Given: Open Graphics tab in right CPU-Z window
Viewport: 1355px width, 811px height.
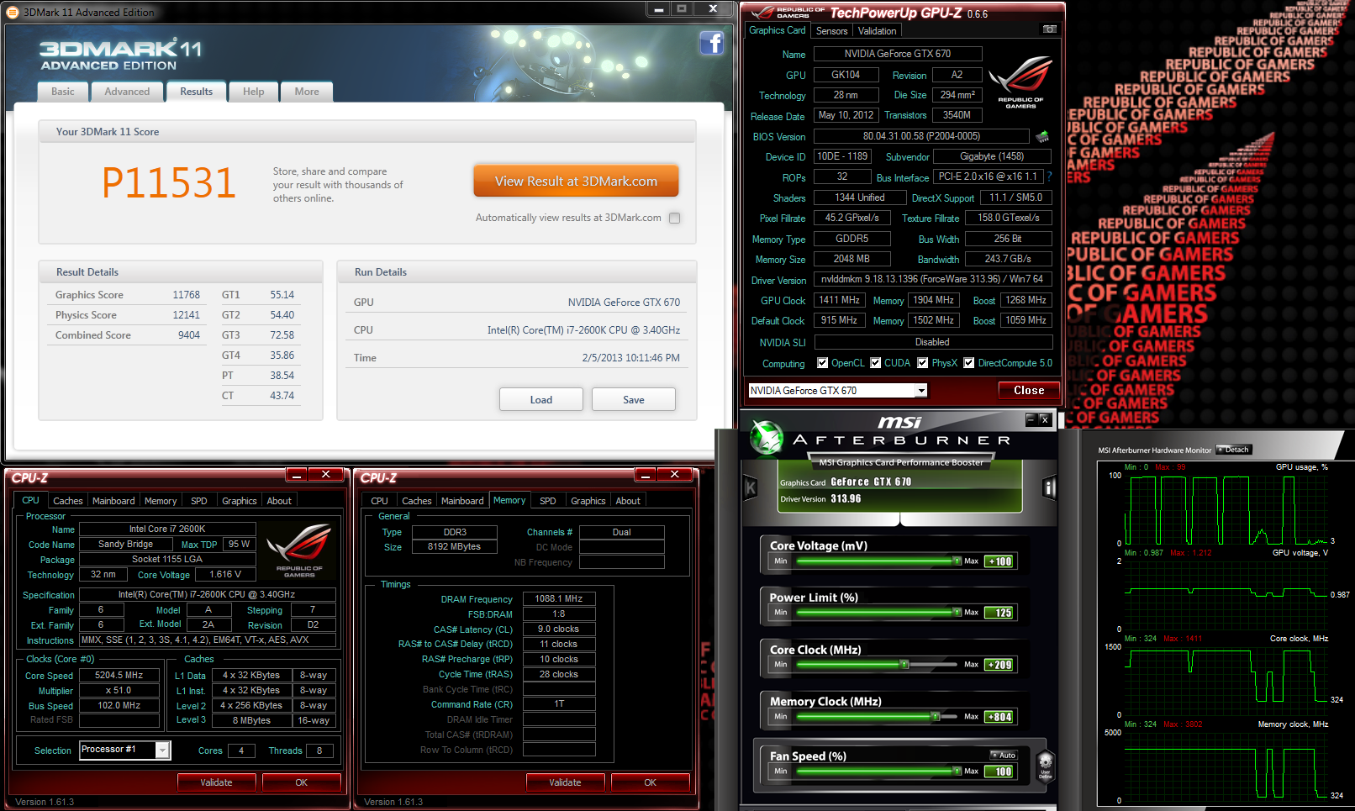Looking at the screenshot, I should [588, 501].
